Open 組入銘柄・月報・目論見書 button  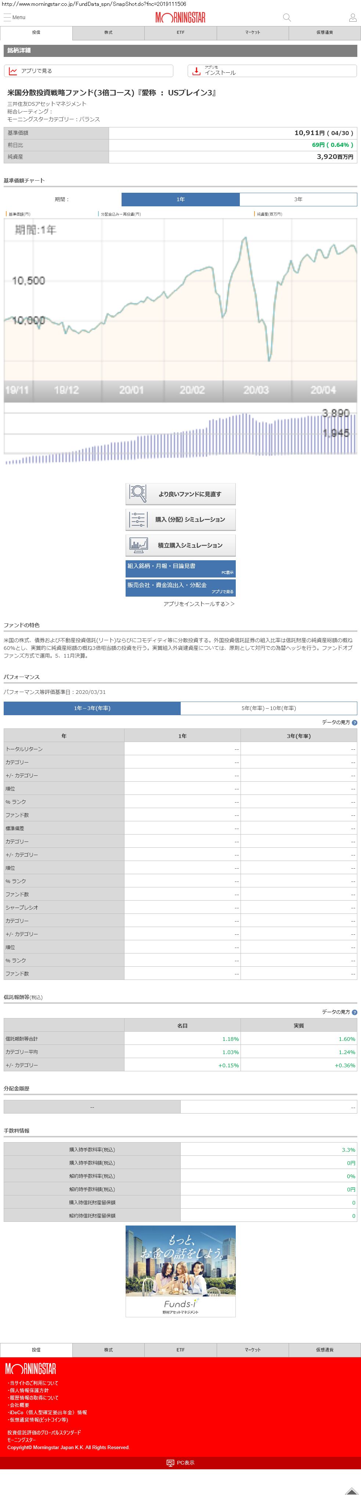tap(181, 568)
